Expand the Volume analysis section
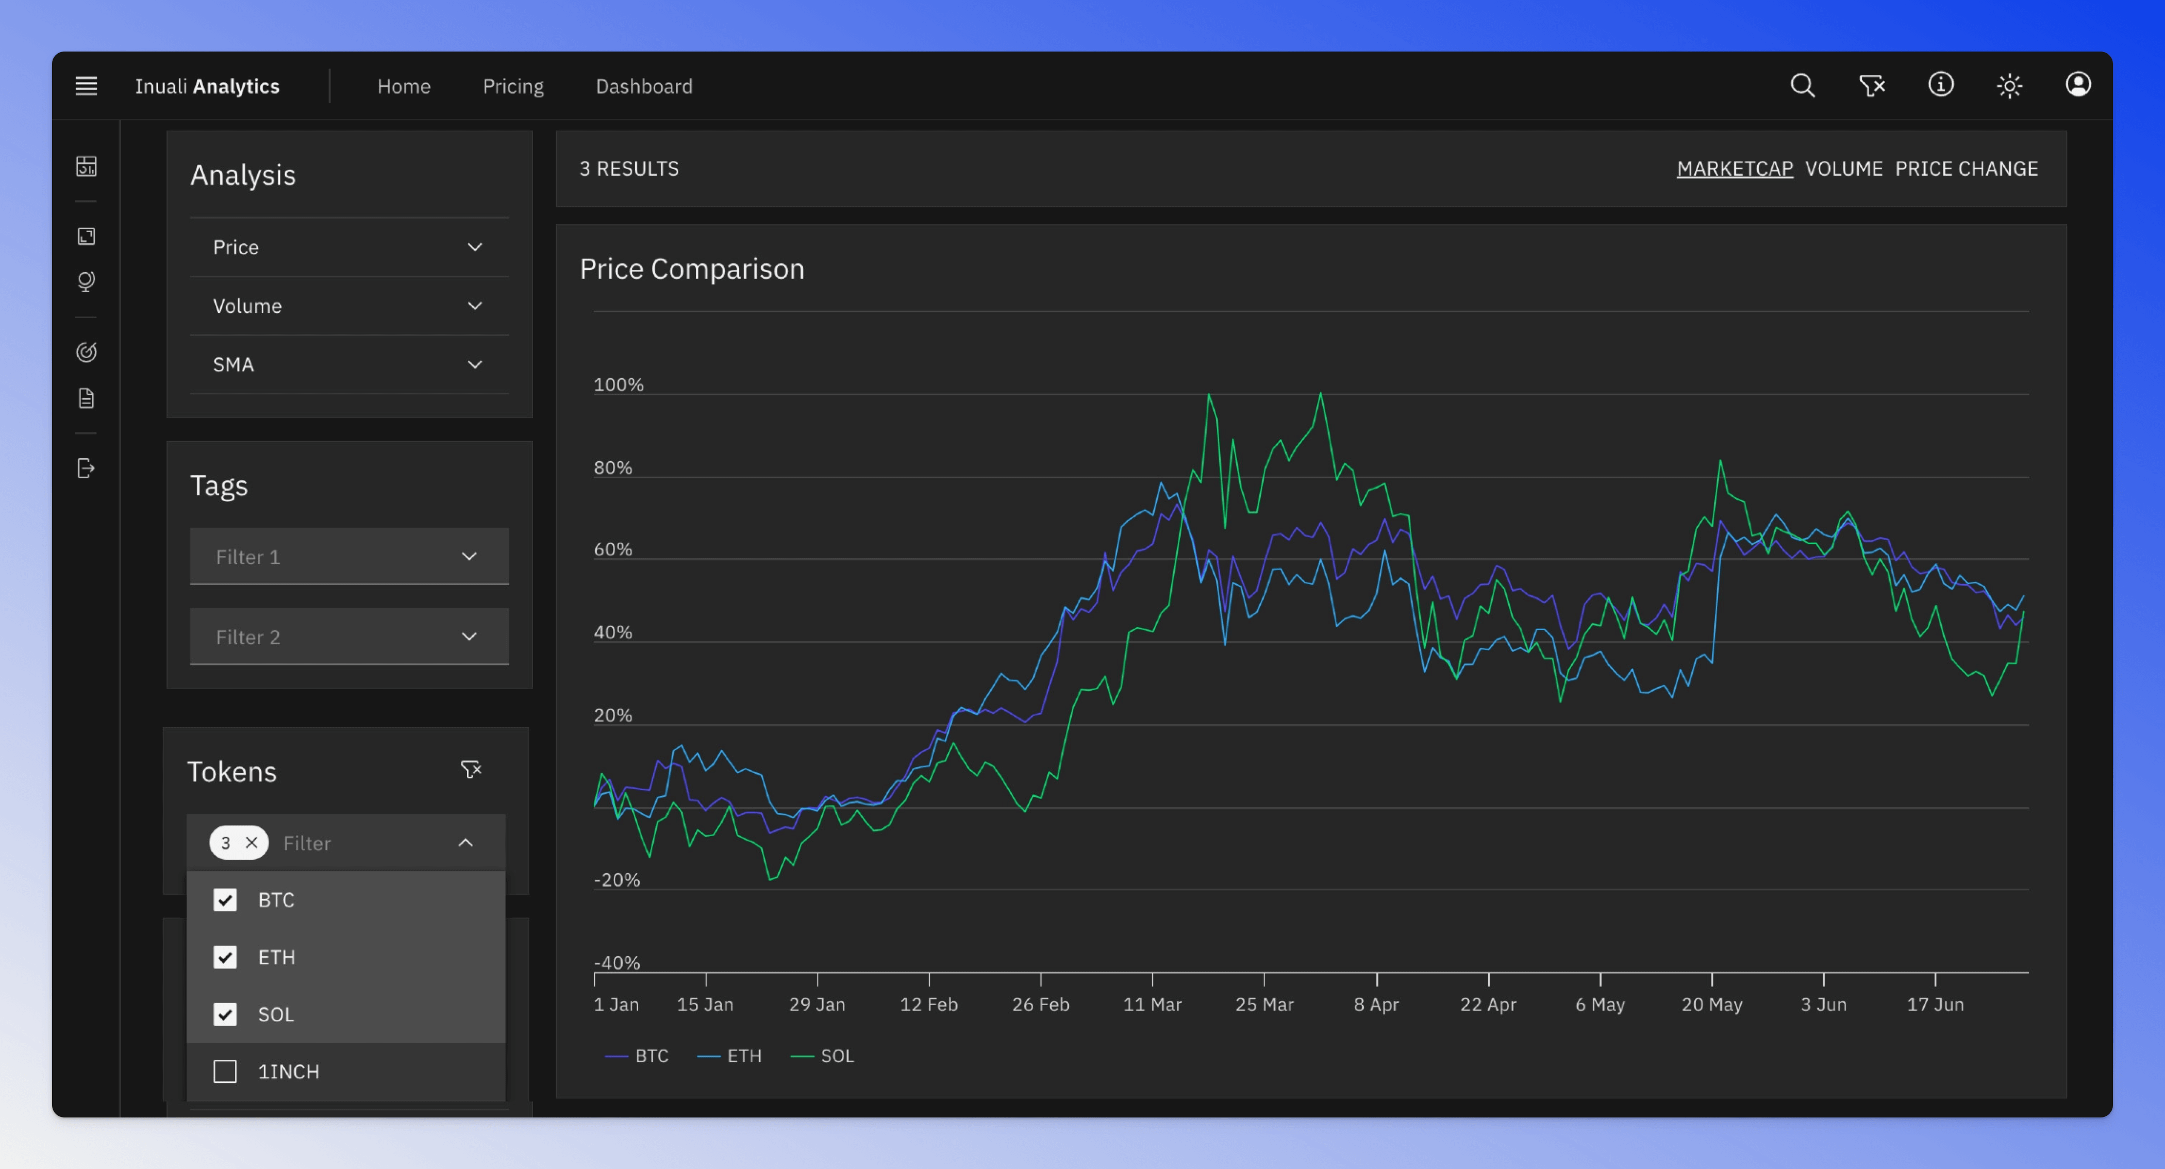This screenshot has height=1169, width=2165. point(349,306)
